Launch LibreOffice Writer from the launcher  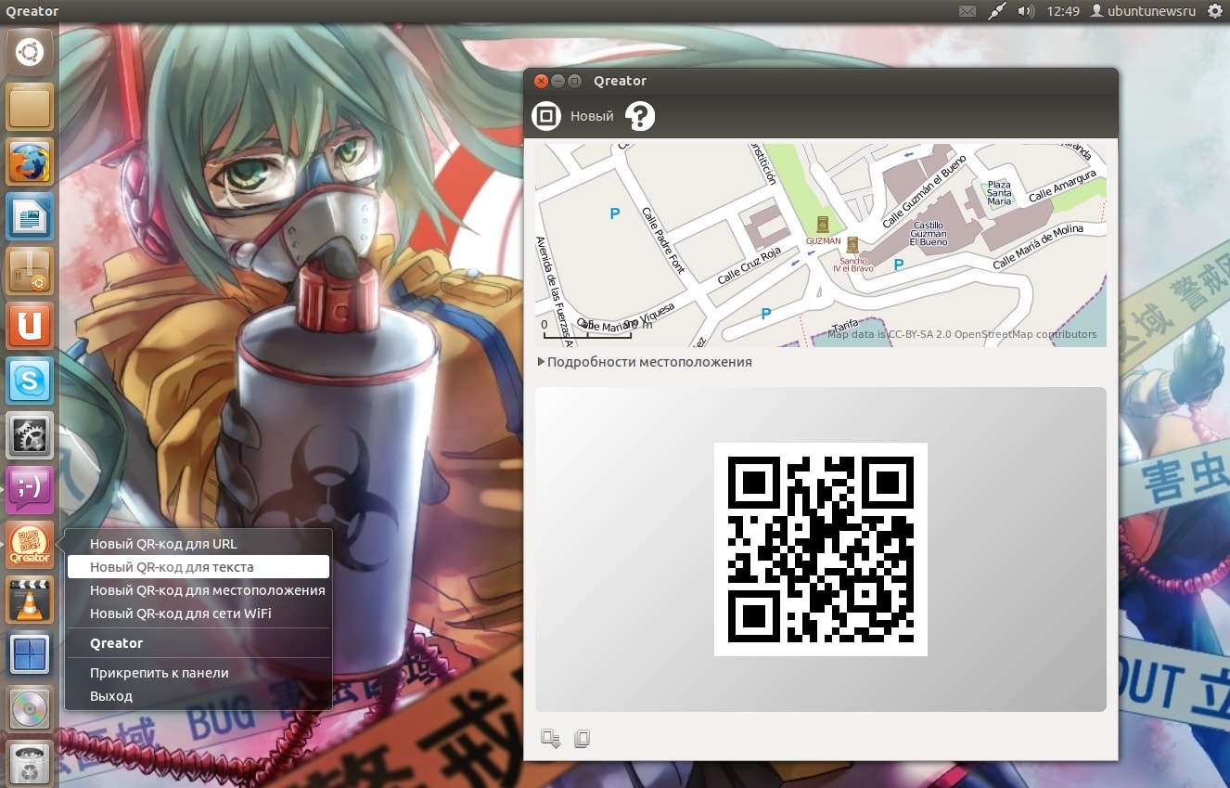tap(30, 217)
